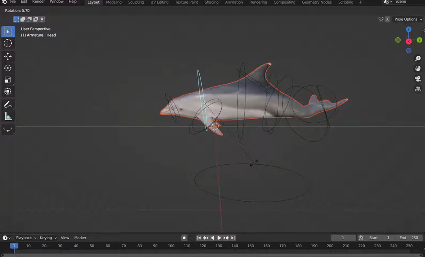Select the Annotate pencil tool
Screen dimensions: 425x257
point(8,105)
